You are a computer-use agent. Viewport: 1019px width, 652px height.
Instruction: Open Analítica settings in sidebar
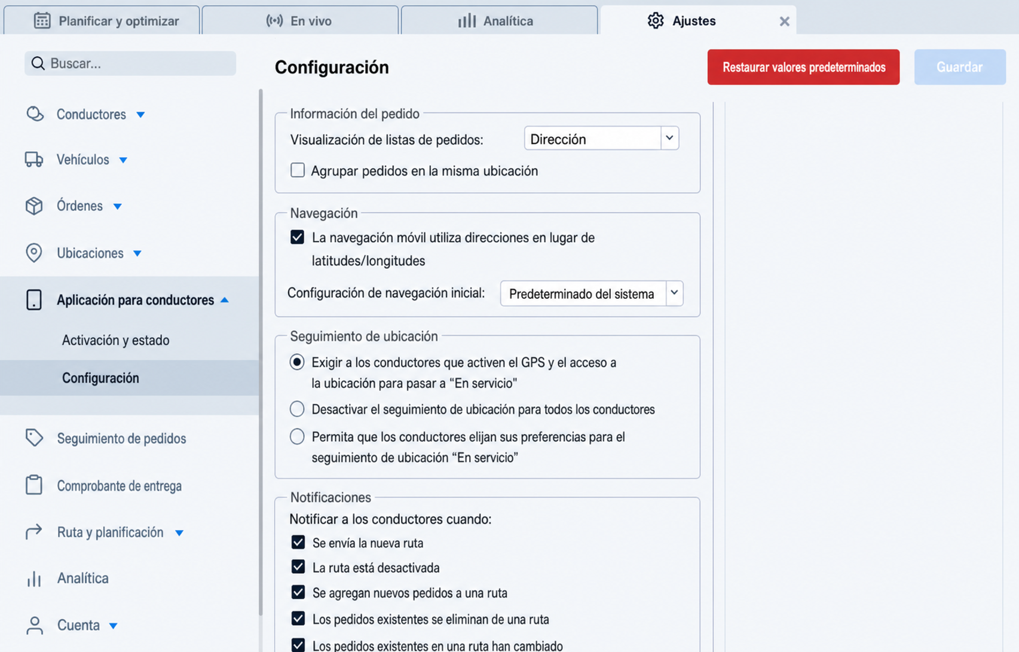point(82,578)
